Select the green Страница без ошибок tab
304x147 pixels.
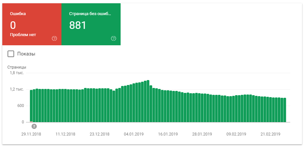(x=91, y=24)
